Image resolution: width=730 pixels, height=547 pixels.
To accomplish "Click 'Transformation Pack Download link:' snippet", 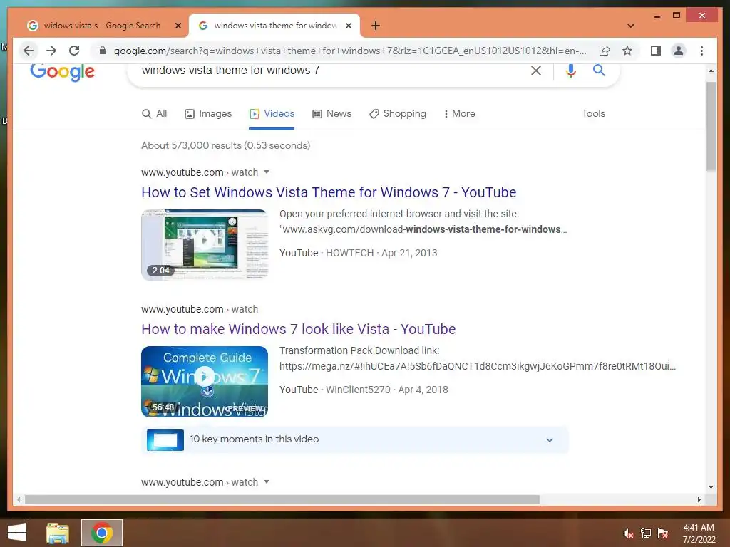I will point(359,350).
